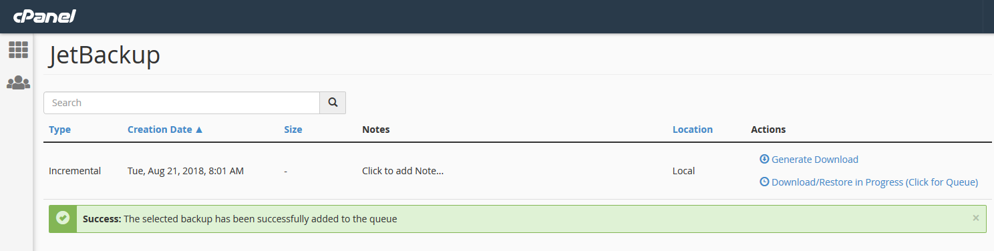994x251 pixels.
Task: Click "Click to add Note..." text
Action: [403, 171]
